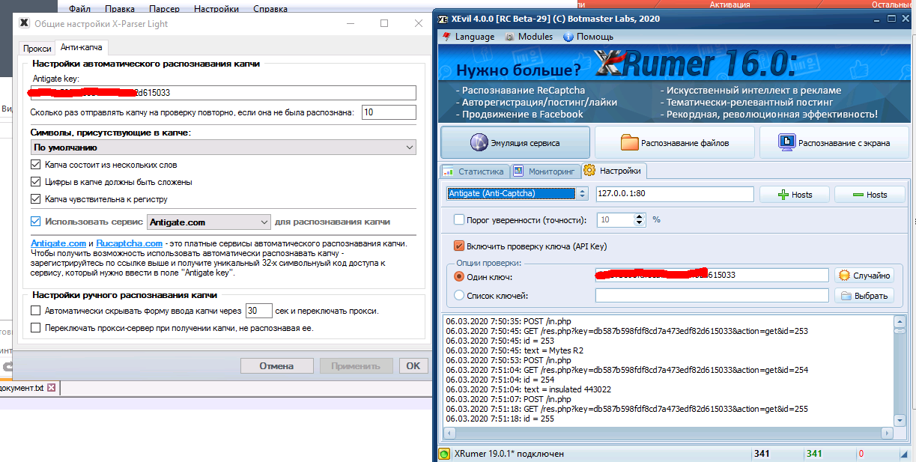Screen dimensions: 916x462
Task: Click the OK button in settings dialog
Action: click(413, 366)
